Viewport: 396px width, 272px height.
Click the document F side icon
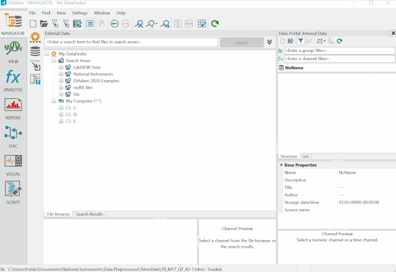click(x=35, y=79)
